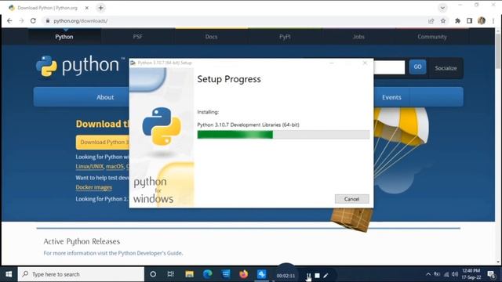Switch to the Community top tab
The image size is (502, 282).
click(432, 37)
